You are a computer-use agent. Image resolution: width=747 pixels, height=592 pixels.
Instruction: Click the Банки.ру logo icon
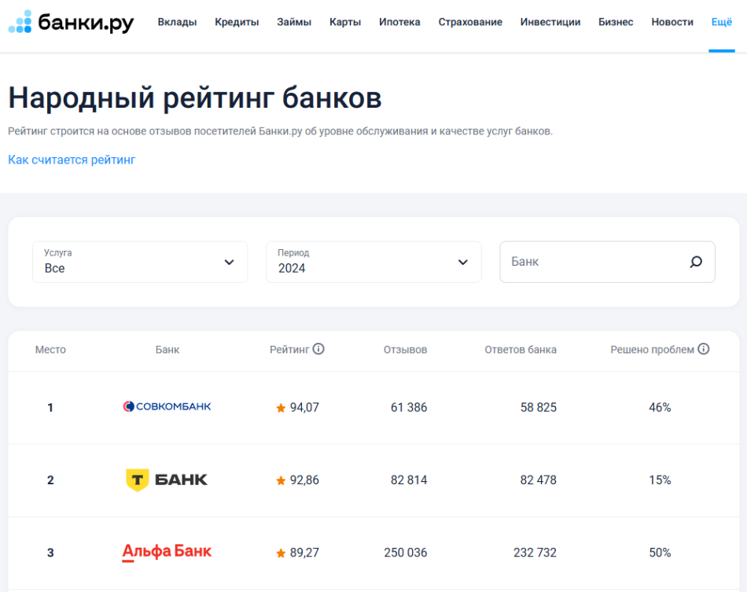pyautogui.click(x=20, y=22)
